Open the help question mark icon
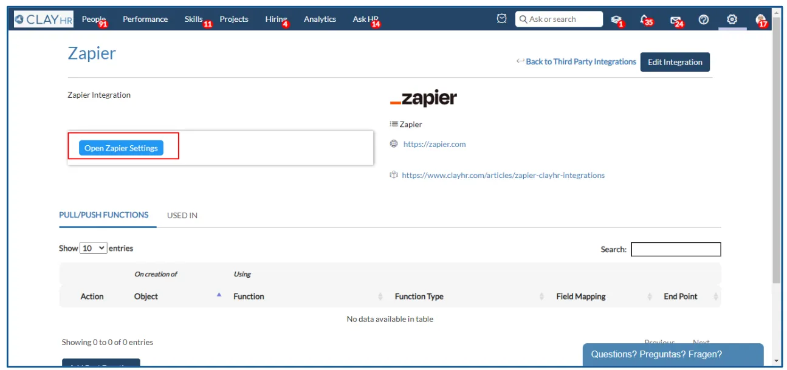The width and height of the screenshot is (787, 370). 704,19
